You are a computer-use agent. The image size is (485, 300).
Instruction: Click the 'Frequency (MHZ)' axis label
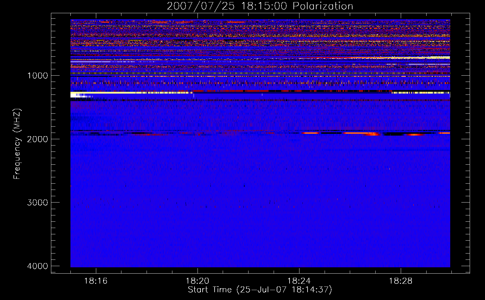click(x=17, y=144)
